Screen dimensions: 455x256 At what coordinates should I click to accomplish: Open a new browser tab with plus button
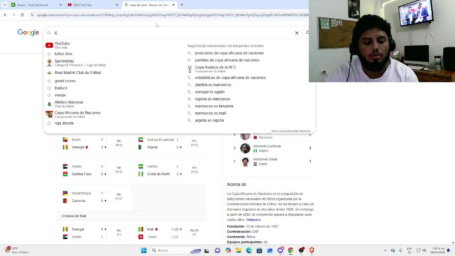pos(182,5)
